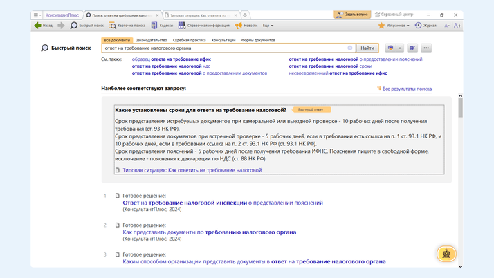Open the hamburger main menu

coord(37,15)
